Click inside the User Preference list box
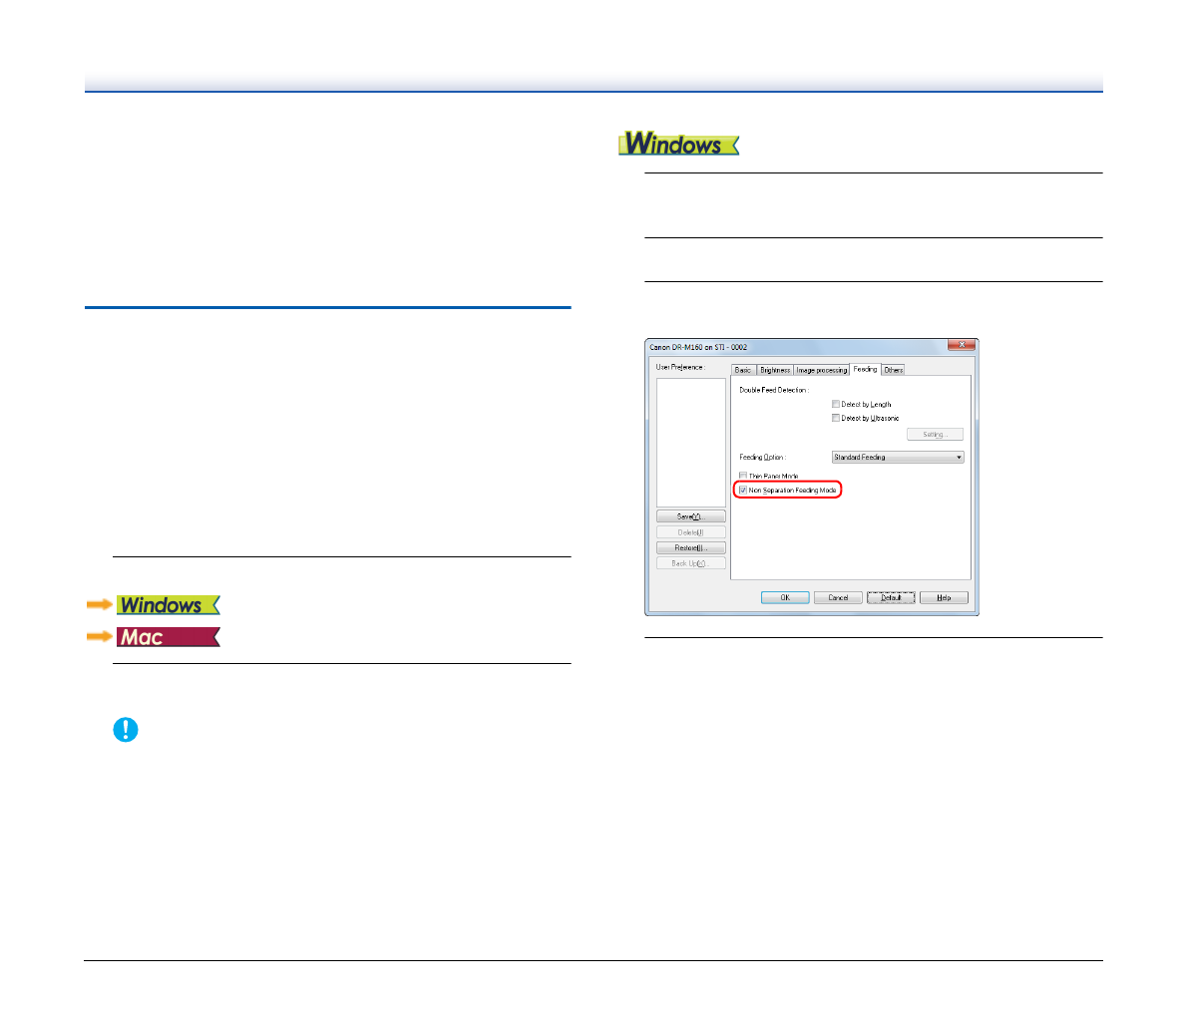 coord(690,442)
